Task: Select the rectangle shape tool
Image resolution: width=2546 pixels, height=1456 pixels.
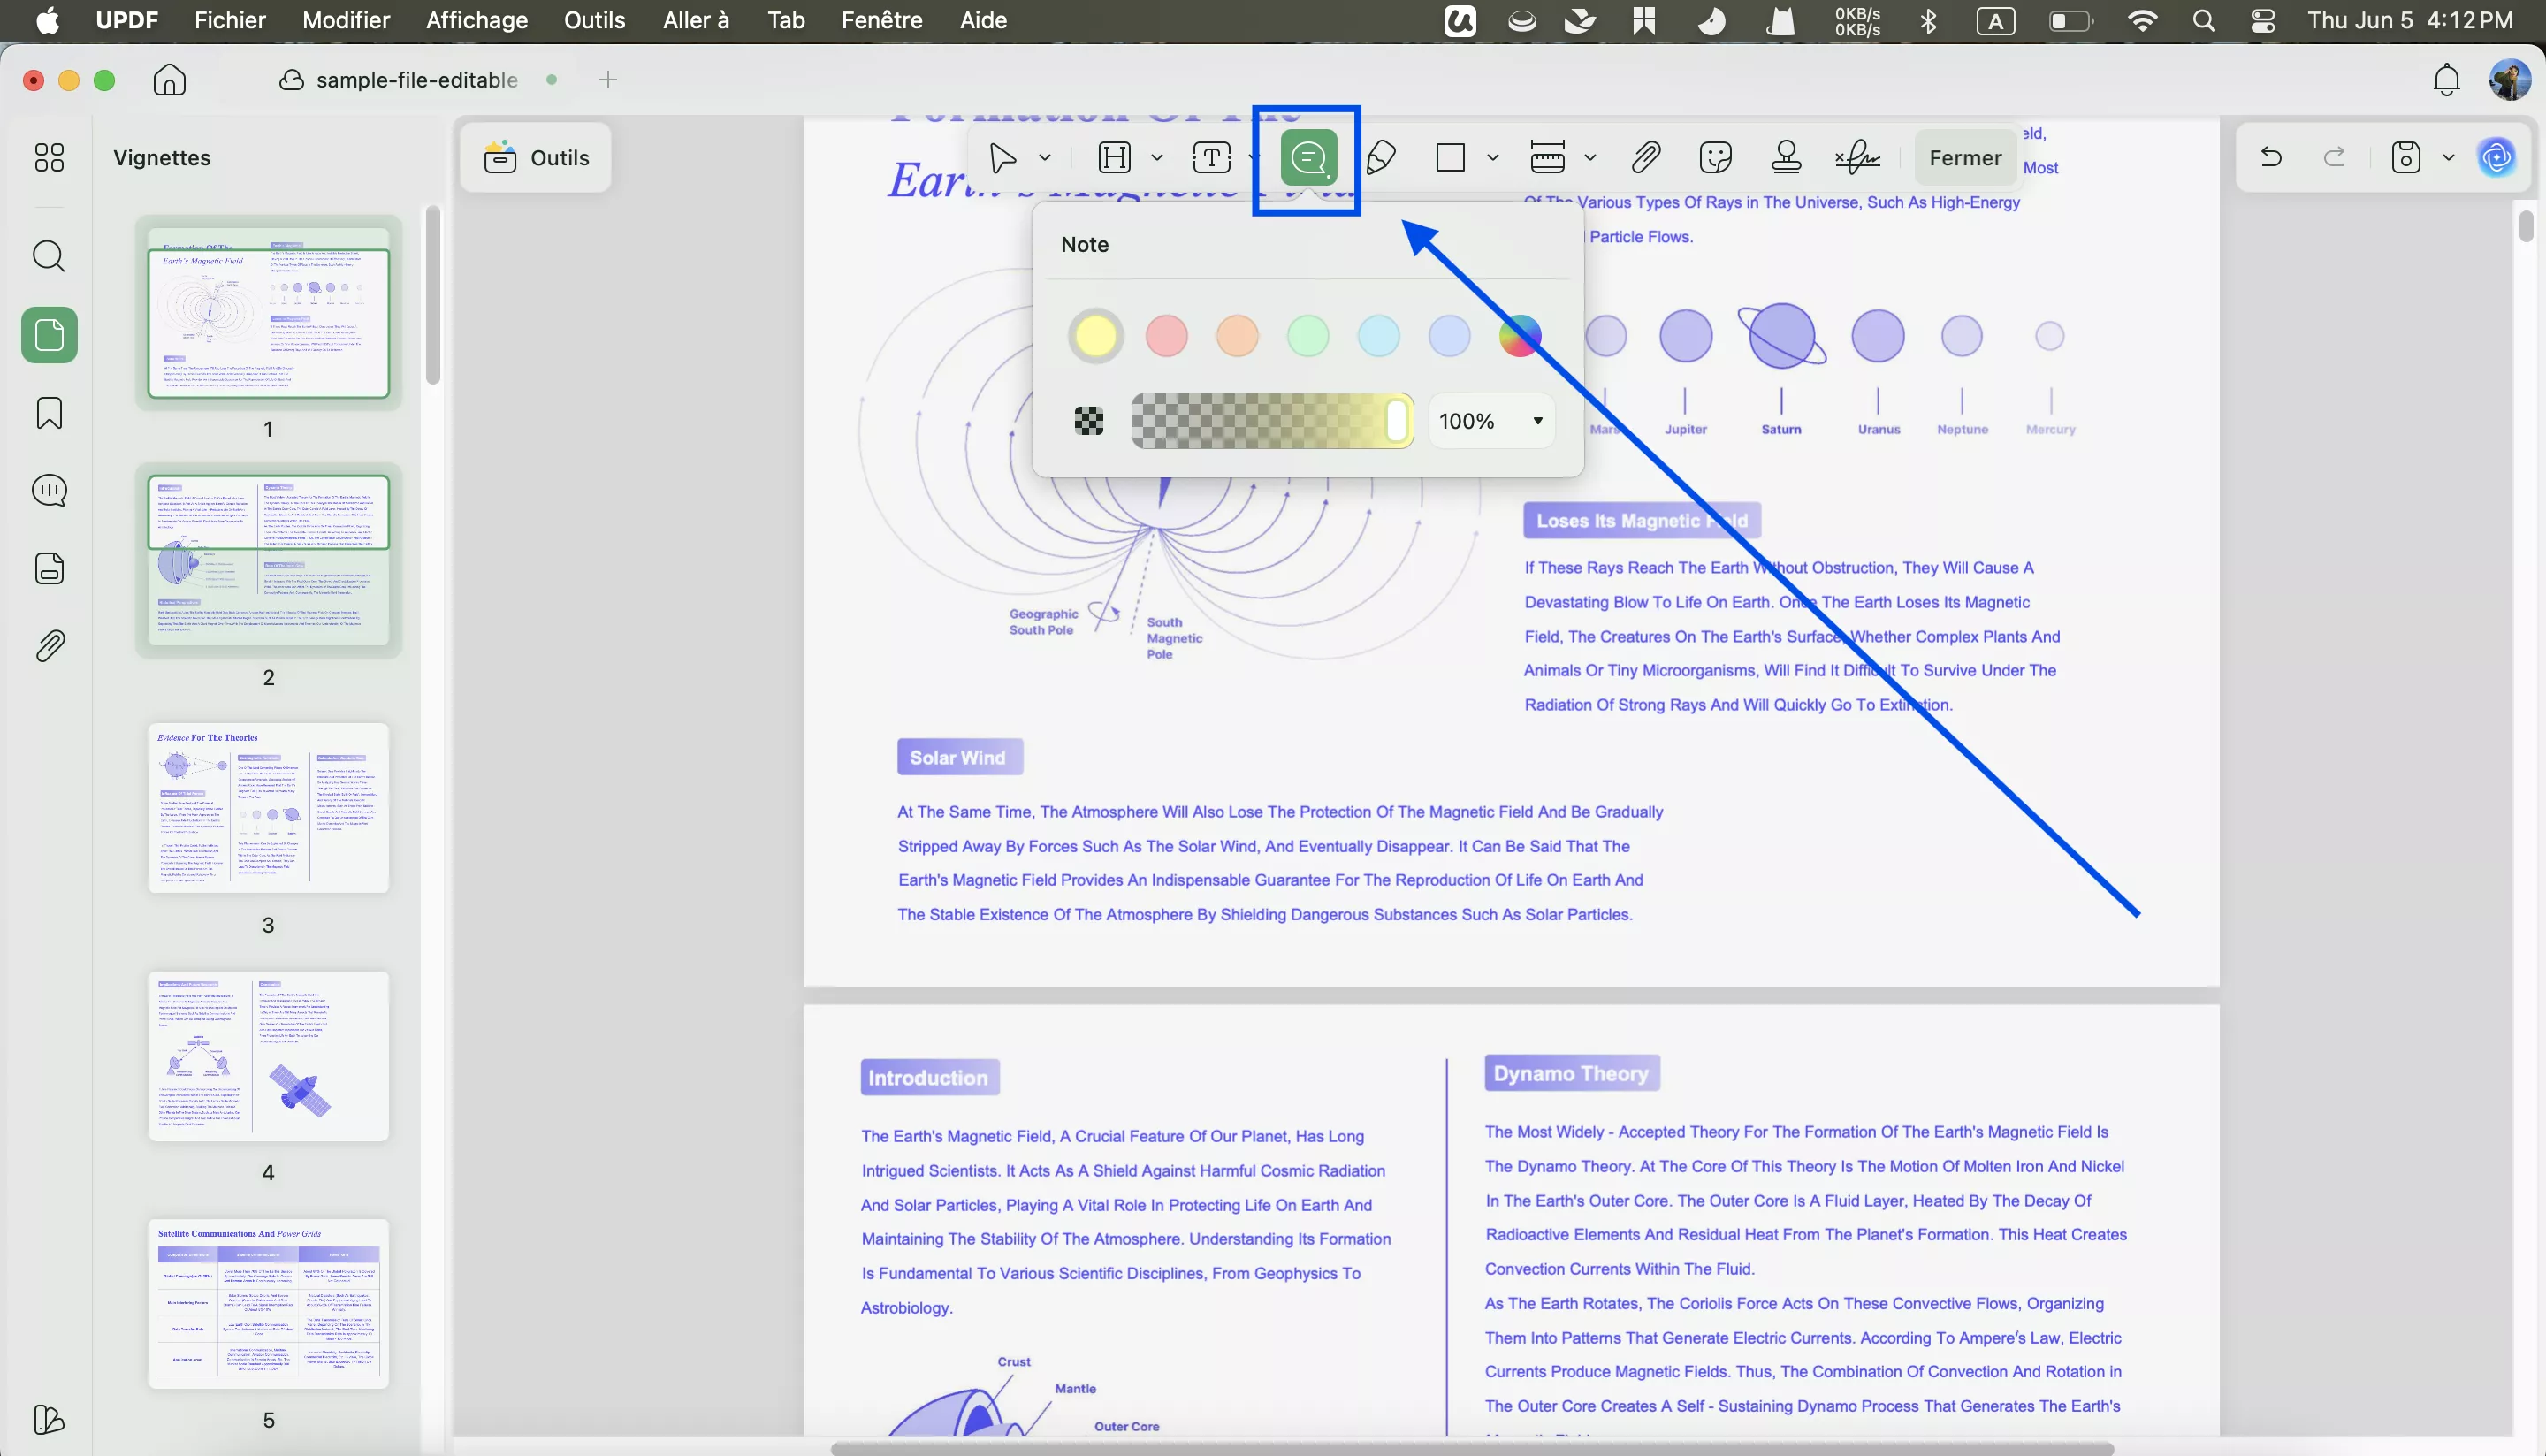Action: [1450, 158]
